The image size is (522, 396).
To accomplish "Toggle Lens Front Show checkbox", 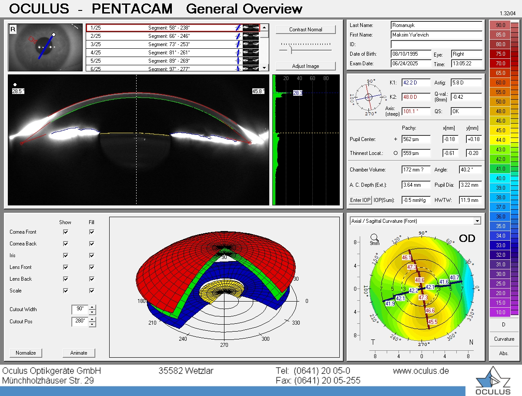I will (x=66, y=267).
